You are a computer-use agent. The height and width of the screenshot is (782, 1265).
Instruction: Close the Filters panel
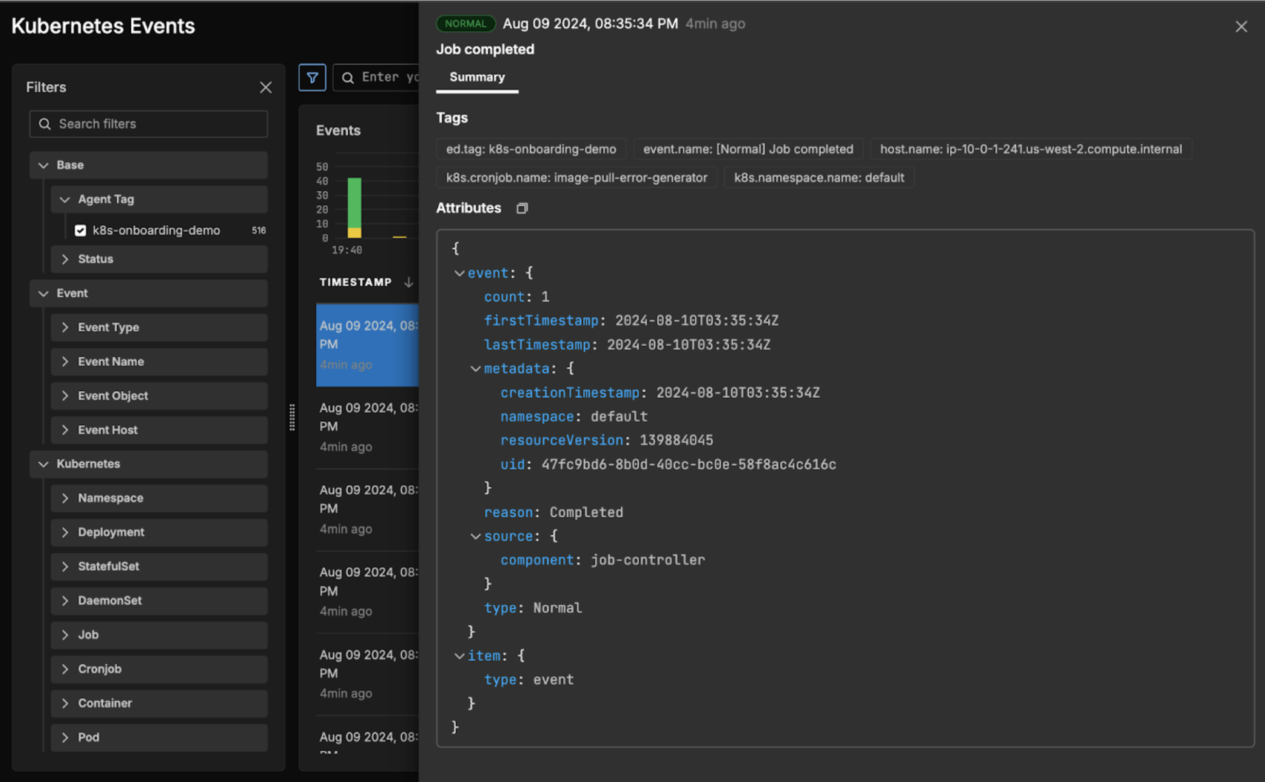coord(266,87)
